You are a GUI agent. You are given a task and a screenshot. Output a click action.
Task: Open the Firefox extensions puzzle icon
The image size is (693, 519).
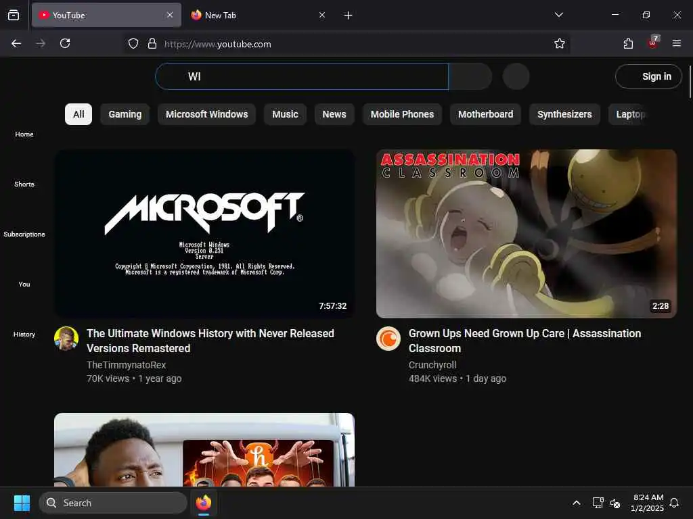pyautogui.click(x=628, y=43)
